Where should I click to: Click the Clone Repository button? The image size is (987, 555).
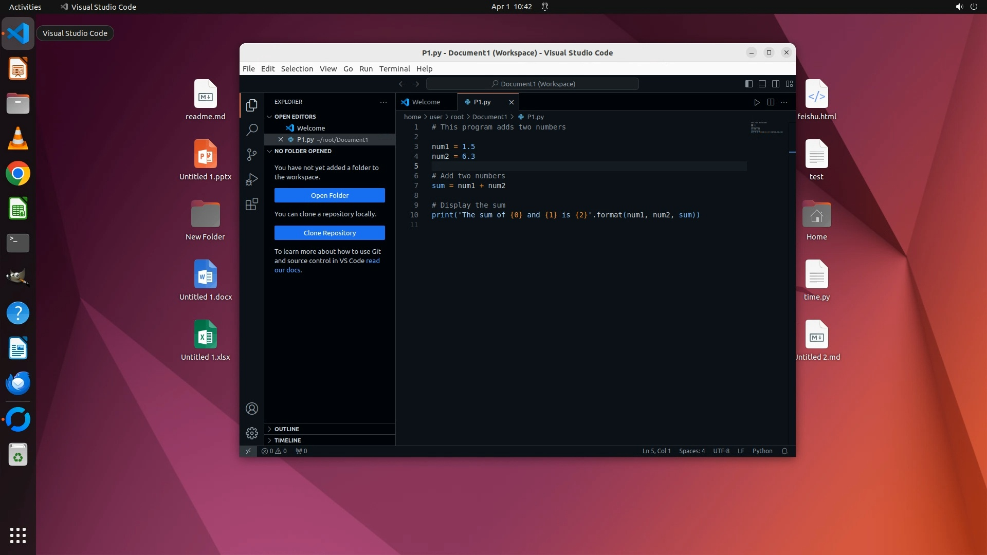(x=330, y=233)
